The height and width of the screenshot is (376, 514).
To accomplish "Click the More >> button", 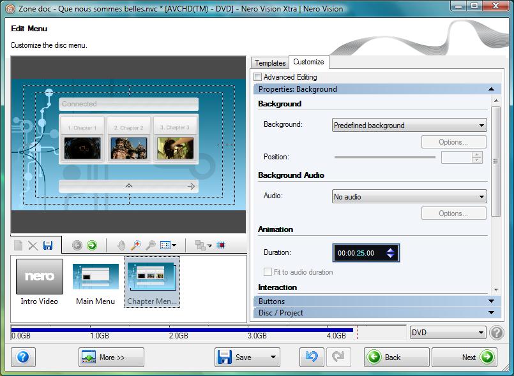I will [x=111, y=357].
